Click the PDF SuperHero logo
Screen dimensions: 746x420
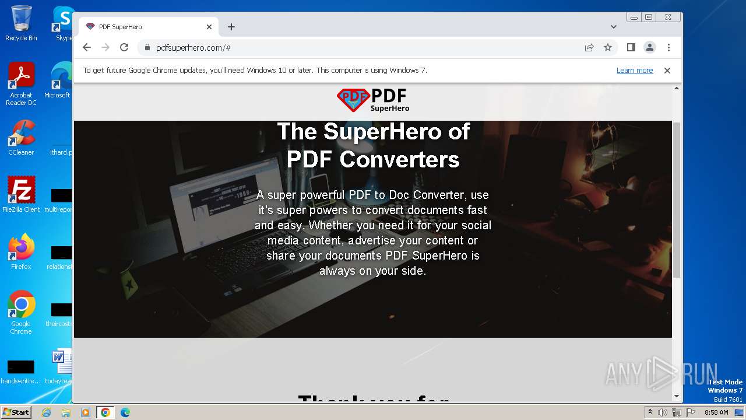click(373, 100)
